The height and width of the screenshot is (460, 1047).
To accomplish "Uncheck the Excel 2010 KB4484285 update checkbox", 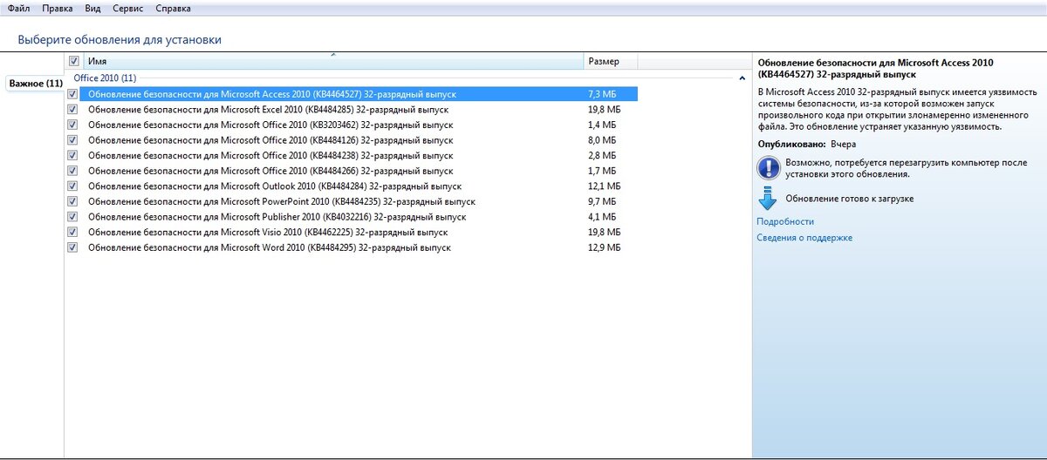I will (x=72, y=109).
